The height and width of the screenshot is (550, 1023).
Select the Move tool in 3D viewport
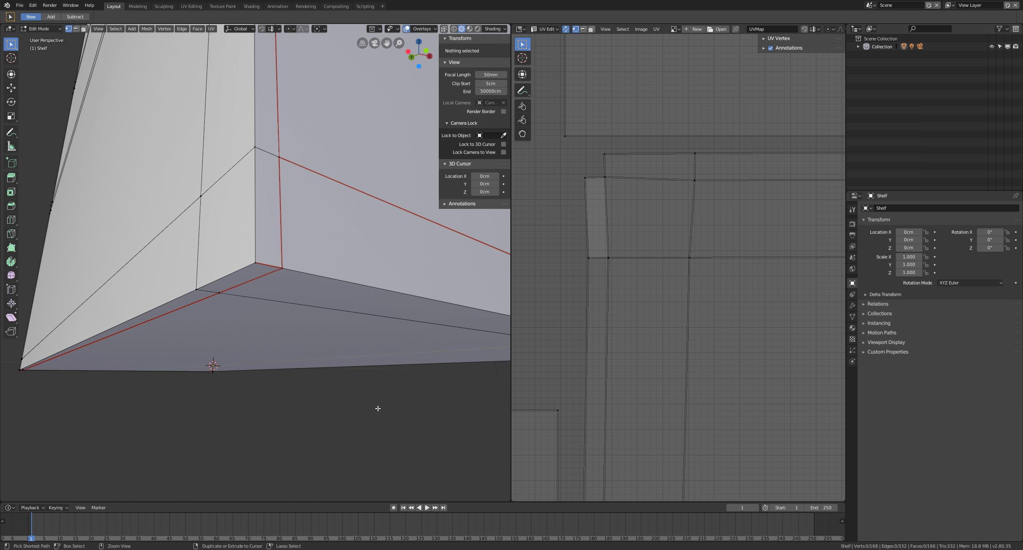(11, 88)
